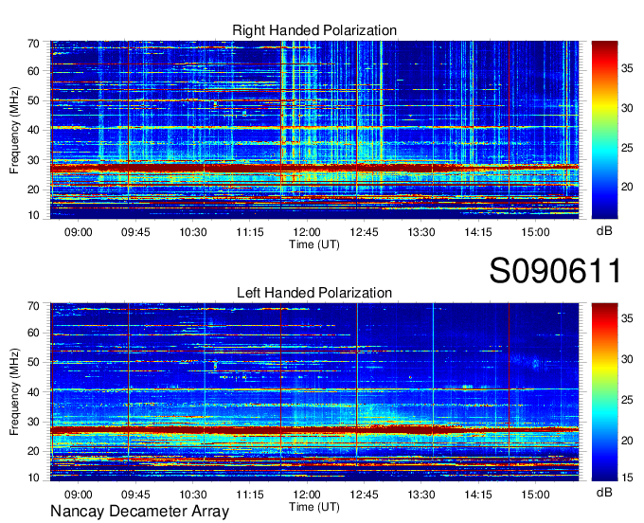Click the 'S090611' observation label

[x=555, y=271]
